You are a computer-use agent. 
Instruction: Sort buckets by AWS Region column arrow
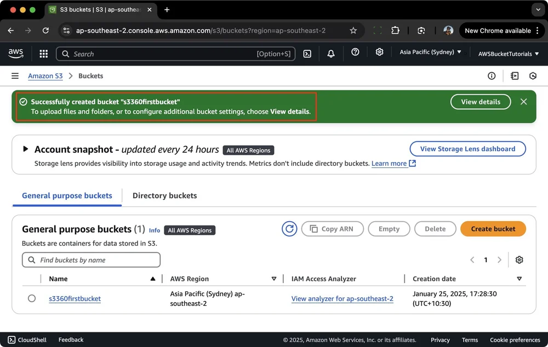point(274,279)
